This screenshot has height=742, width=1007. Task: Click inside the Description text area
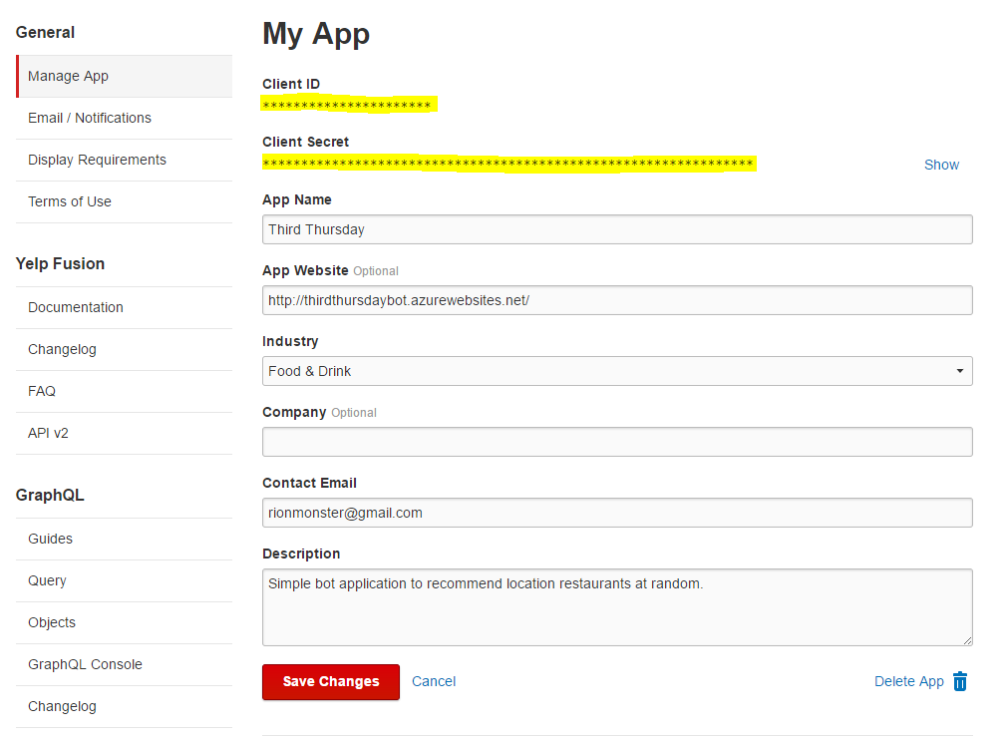pyautogui.click(x=617, y=607)
